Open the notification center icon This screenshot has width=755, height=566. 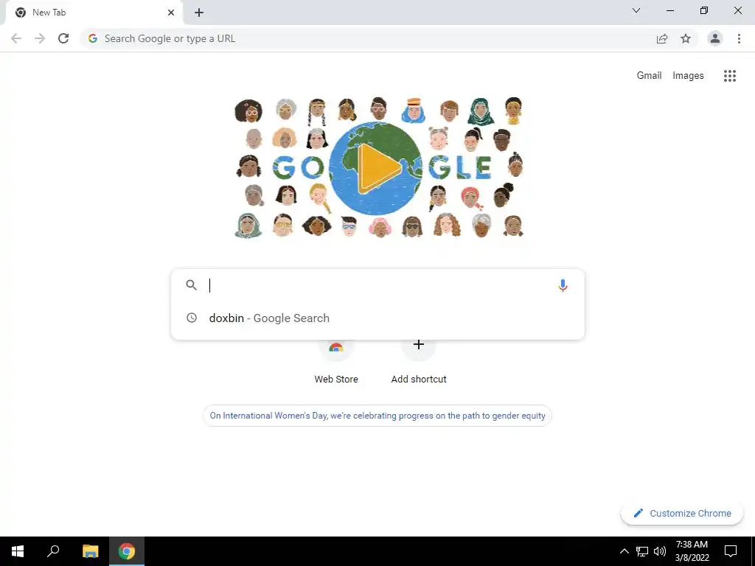(731, 551)
